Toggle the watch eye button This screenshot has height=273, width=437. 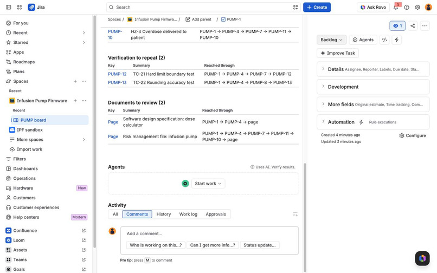pos(397,26)
